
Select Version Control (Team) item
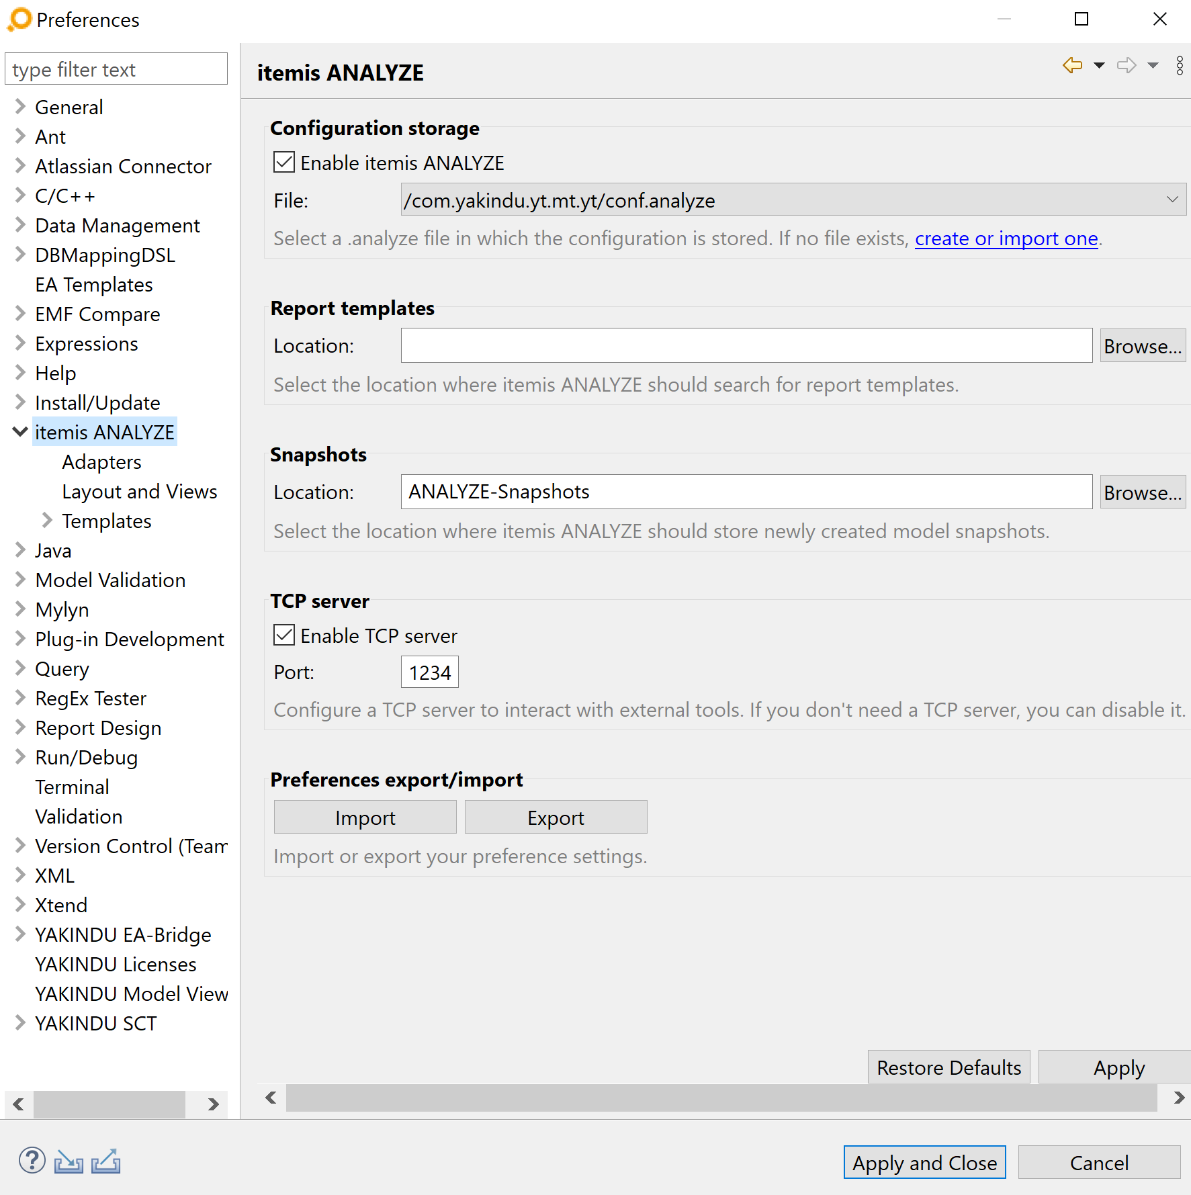pos(131,846)
